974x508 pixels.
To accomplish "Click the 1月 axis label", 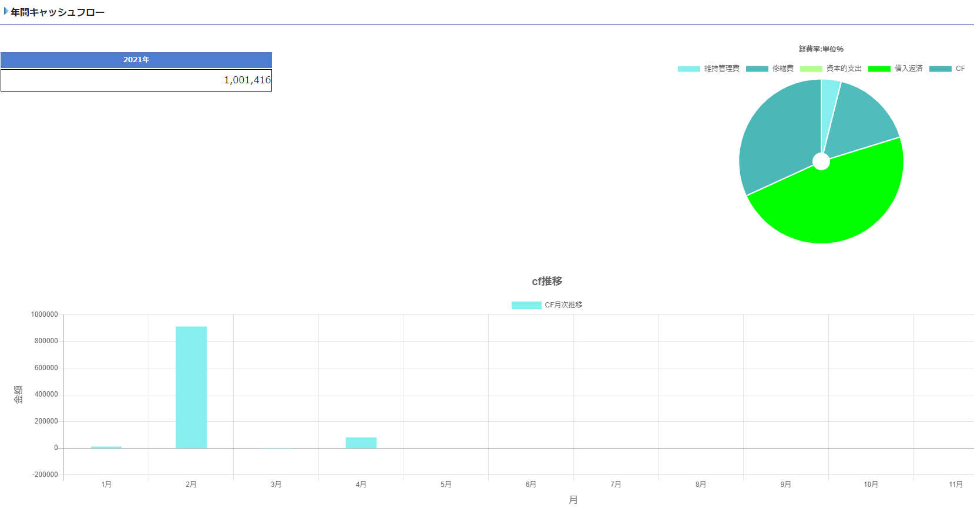I will coord(106,485).
